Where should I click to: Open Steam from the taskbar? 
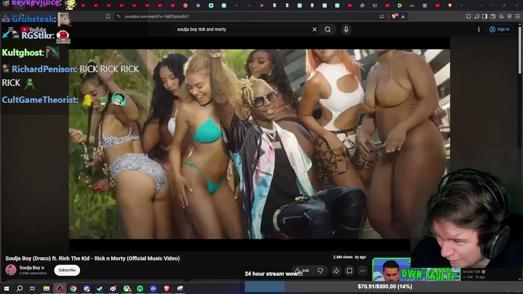[x=100, y=289]
